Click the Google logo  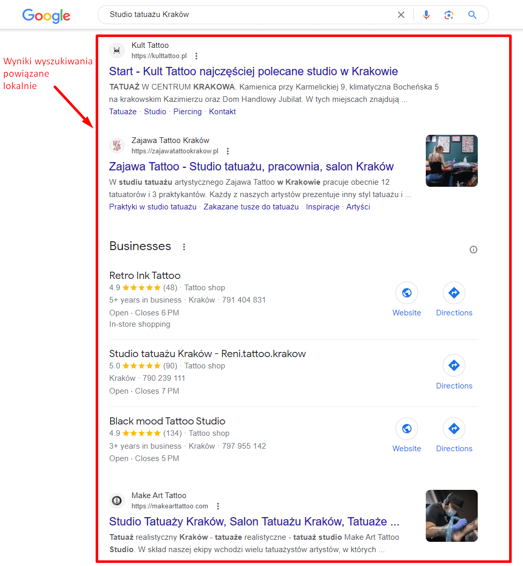click(46, 16)
